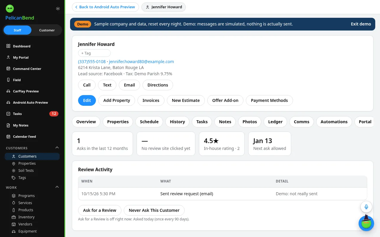This screenshot has height=237, width=380.
Task: Click the customer's phone number link
Action: click(92, 62)
